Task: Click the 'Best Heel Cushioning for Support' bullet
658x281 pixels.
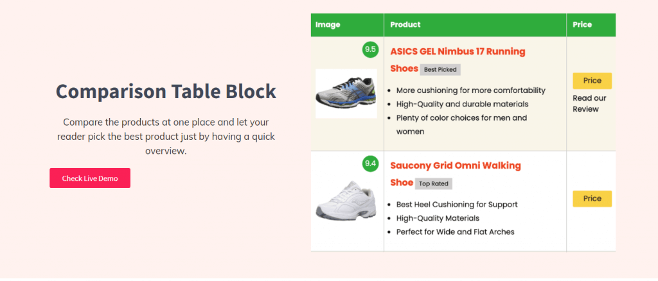Action: click(x=457, y=205)
